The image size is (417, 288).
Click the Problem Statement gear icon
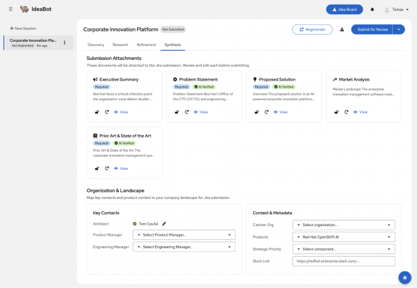pyautogui.click(x=175, y=79)
